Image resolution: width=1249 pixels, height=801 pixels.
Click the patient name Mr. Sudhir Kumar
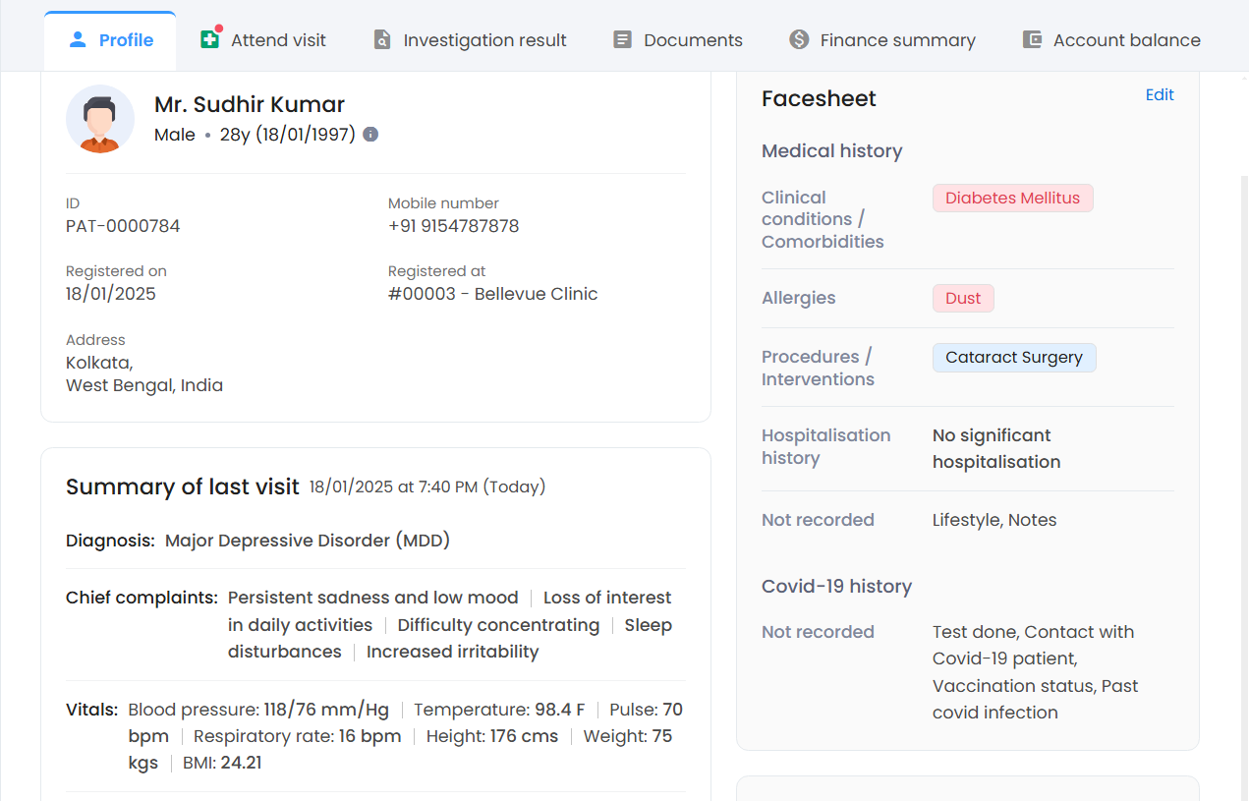click(x=250, y=104)
